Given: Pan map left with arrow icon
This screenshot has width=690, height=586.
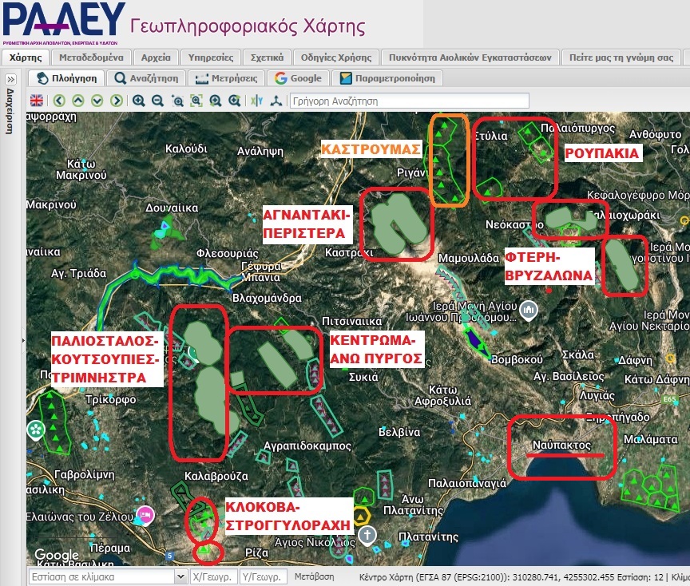Looking at the screenshot, I should 59,101.
